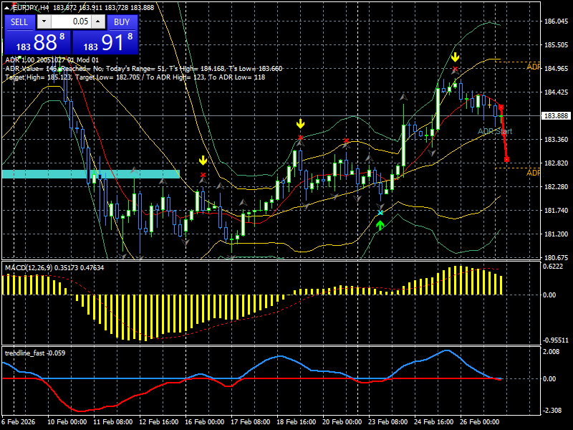Image resolution: width=573 pixels, height=430 pixels.
Task: Click the SELL one-click trading button
Action: [x=19, y=22]
